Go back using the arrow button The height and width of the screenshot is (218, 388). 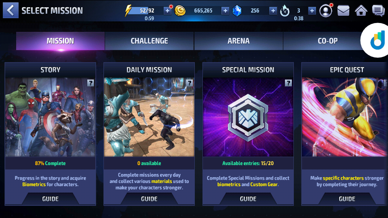click(x=11, y=10)
